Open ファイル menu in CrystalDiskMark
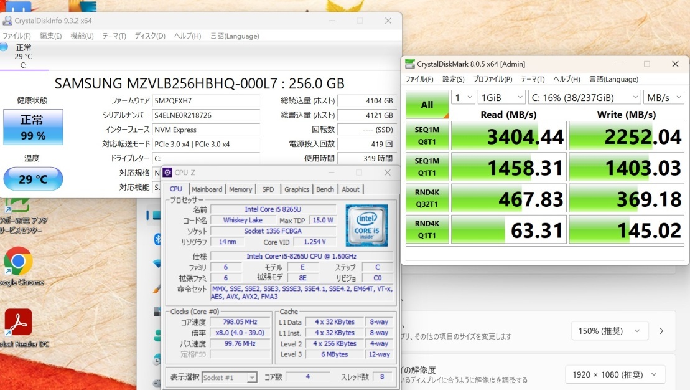The height and width of the screenshot is (390, 690). [x=419, y=79]
